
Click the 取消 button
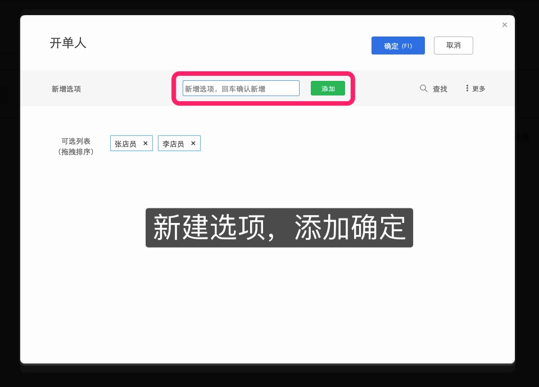(x=453, y=45)
